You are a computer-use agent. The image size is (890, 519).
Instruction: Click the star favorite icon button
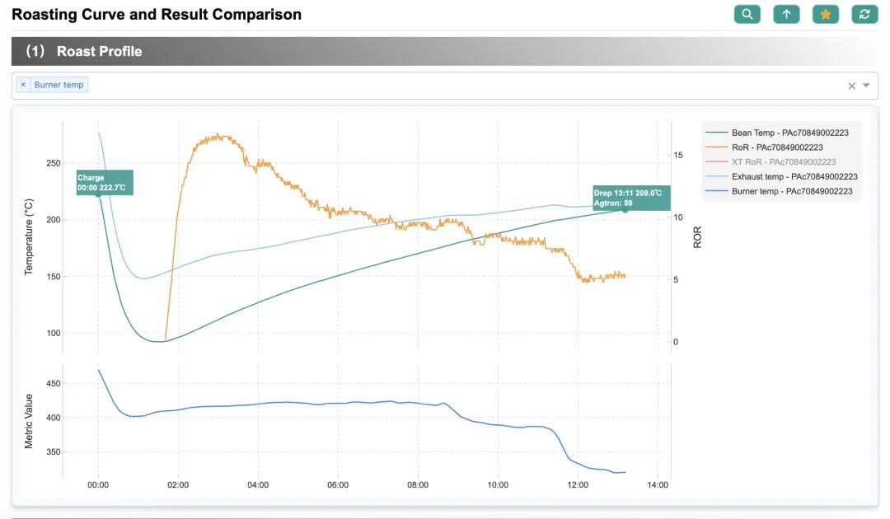(x=825, y=14)
